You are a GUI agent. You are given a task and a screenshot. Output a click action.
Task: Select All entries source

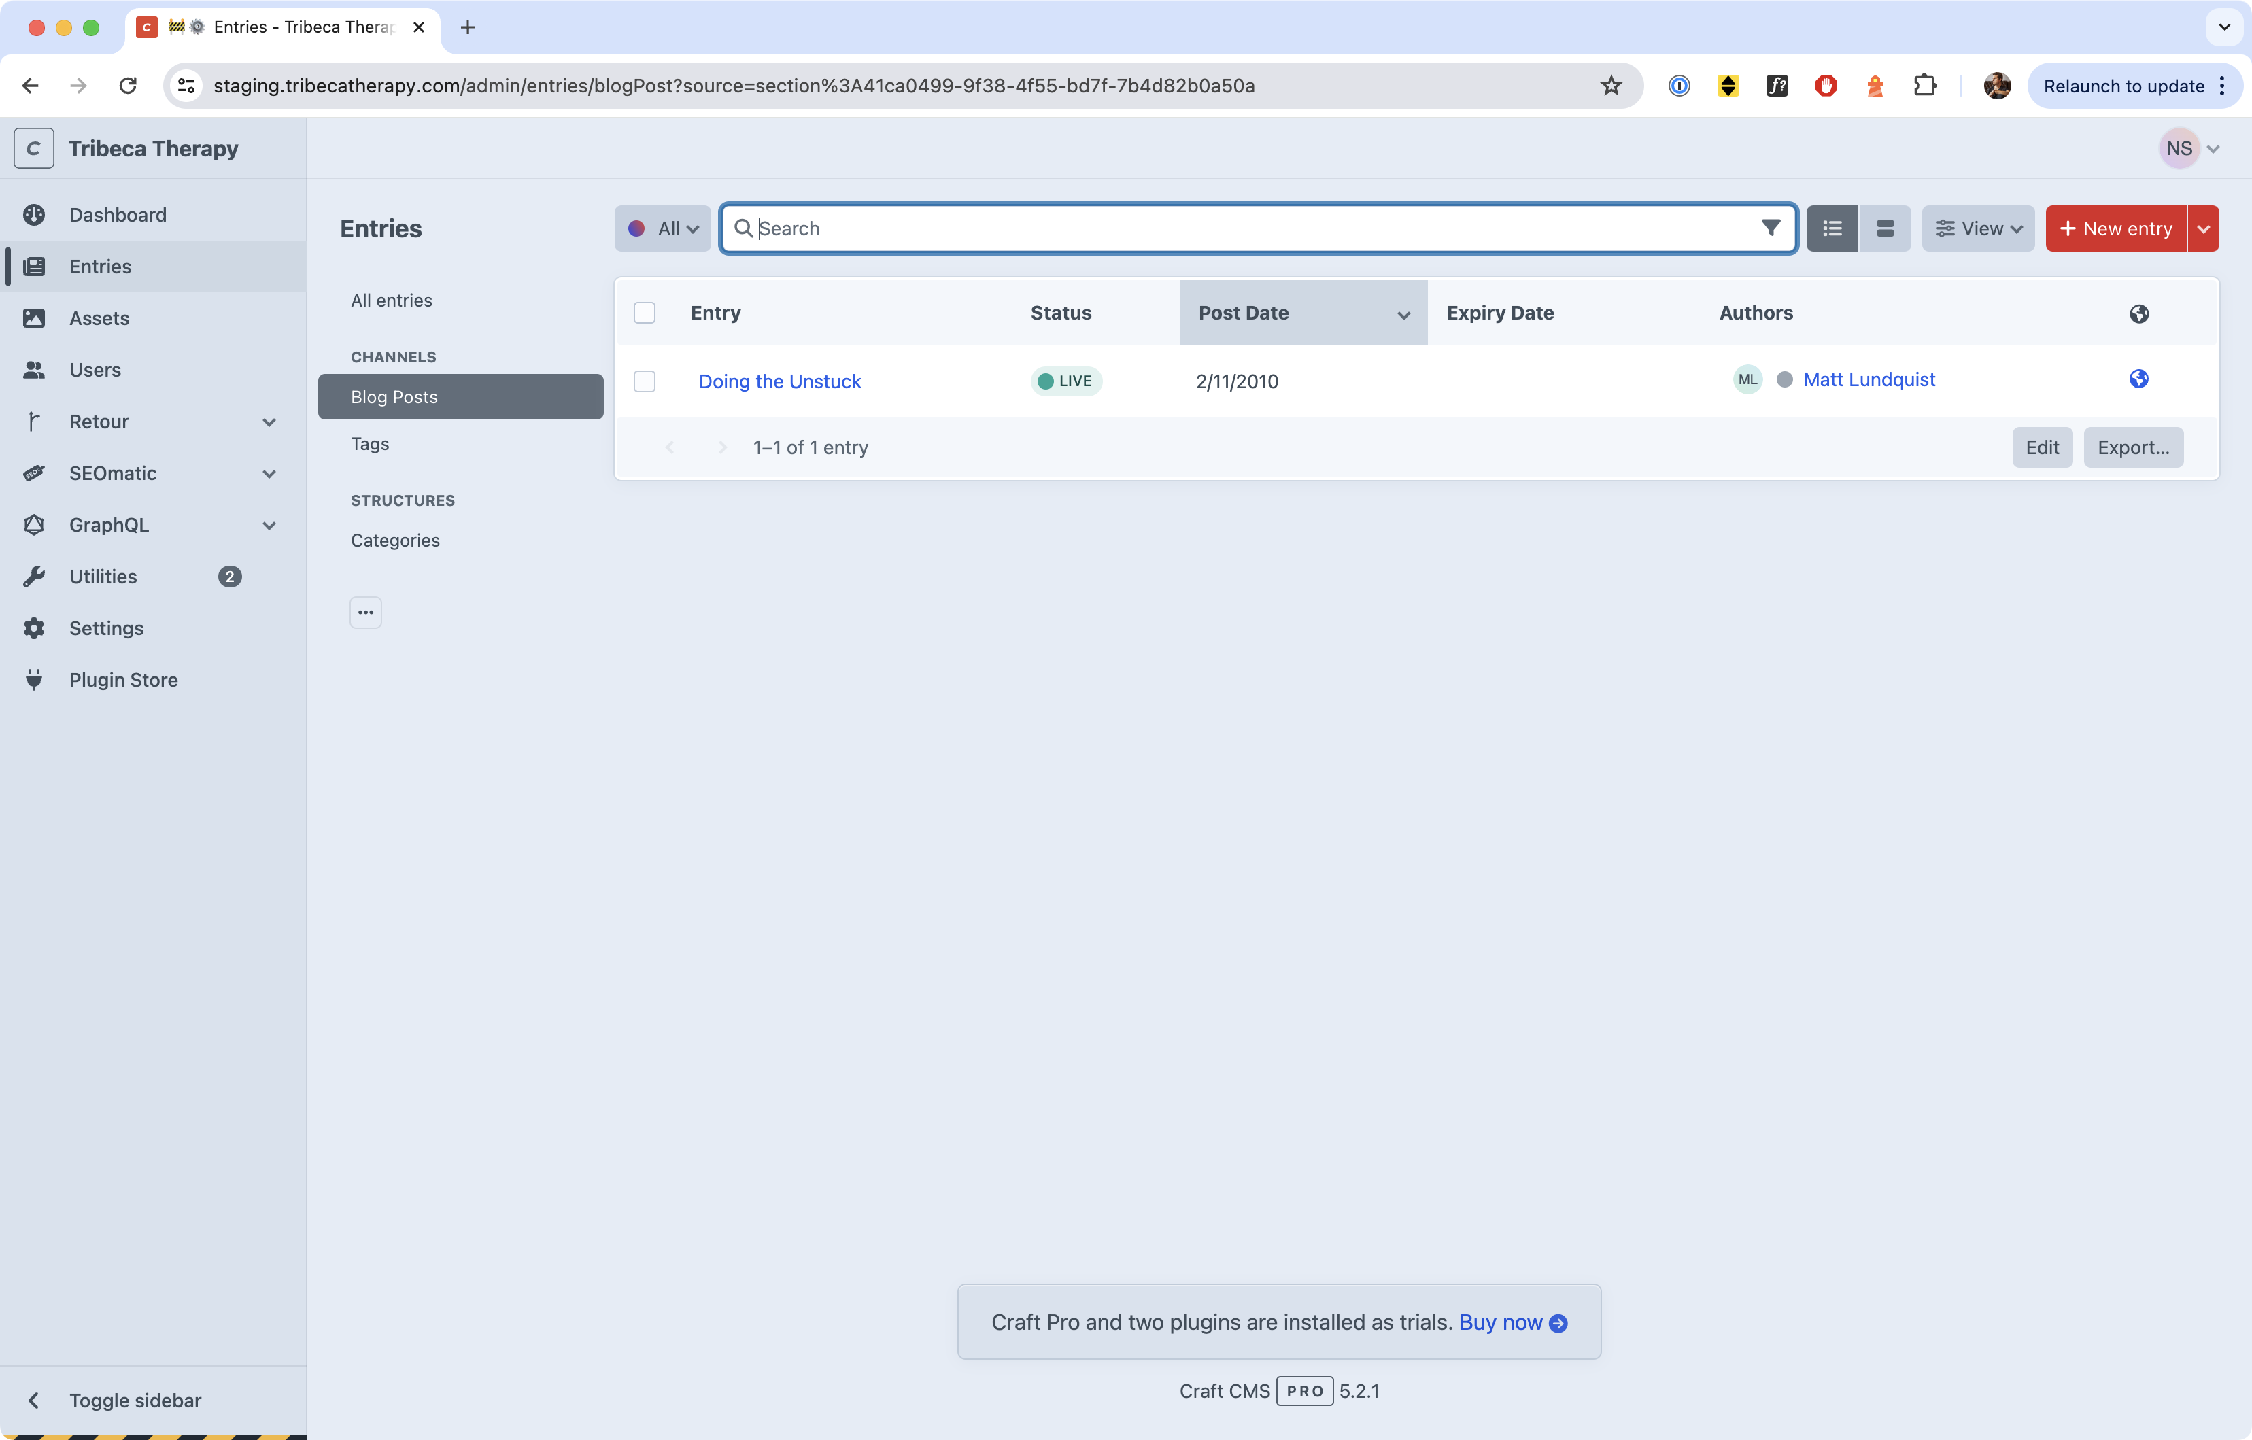click(460, 300)
